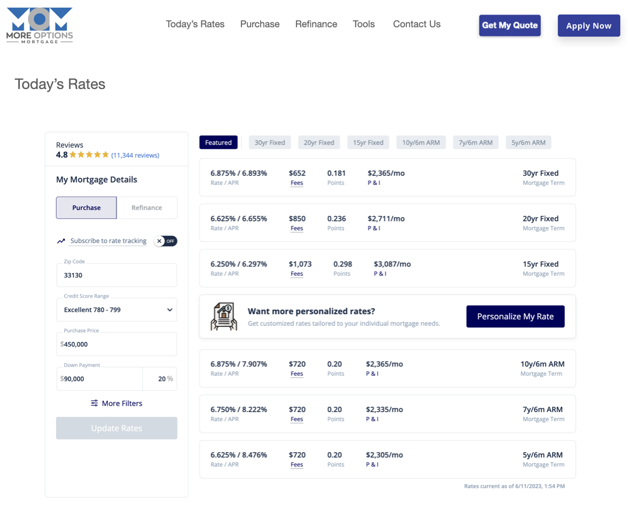Click the Personalize My Rate button

(515, 316)
